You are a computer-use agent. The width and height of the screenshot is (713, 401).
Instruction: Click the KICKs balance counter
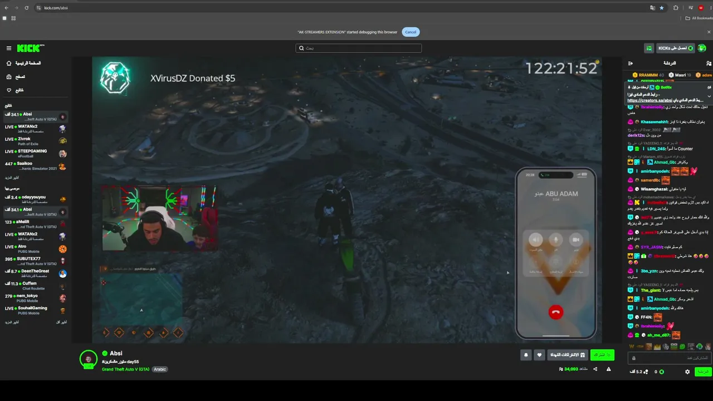659,371
